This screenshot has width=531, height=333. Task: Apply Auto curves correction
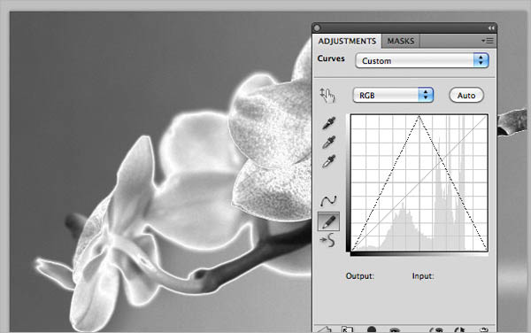(x=466, y=96)
